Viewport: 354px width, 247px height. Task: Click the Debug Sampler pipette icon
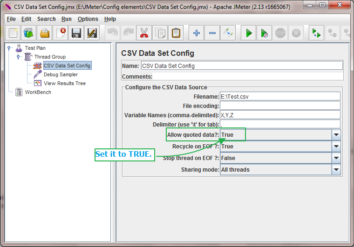click(x=37, y=74)
